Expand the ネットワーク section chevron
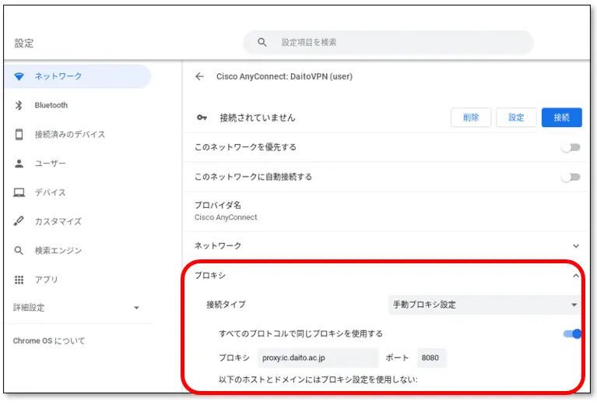The image size is (597, 409). (575, 246)
